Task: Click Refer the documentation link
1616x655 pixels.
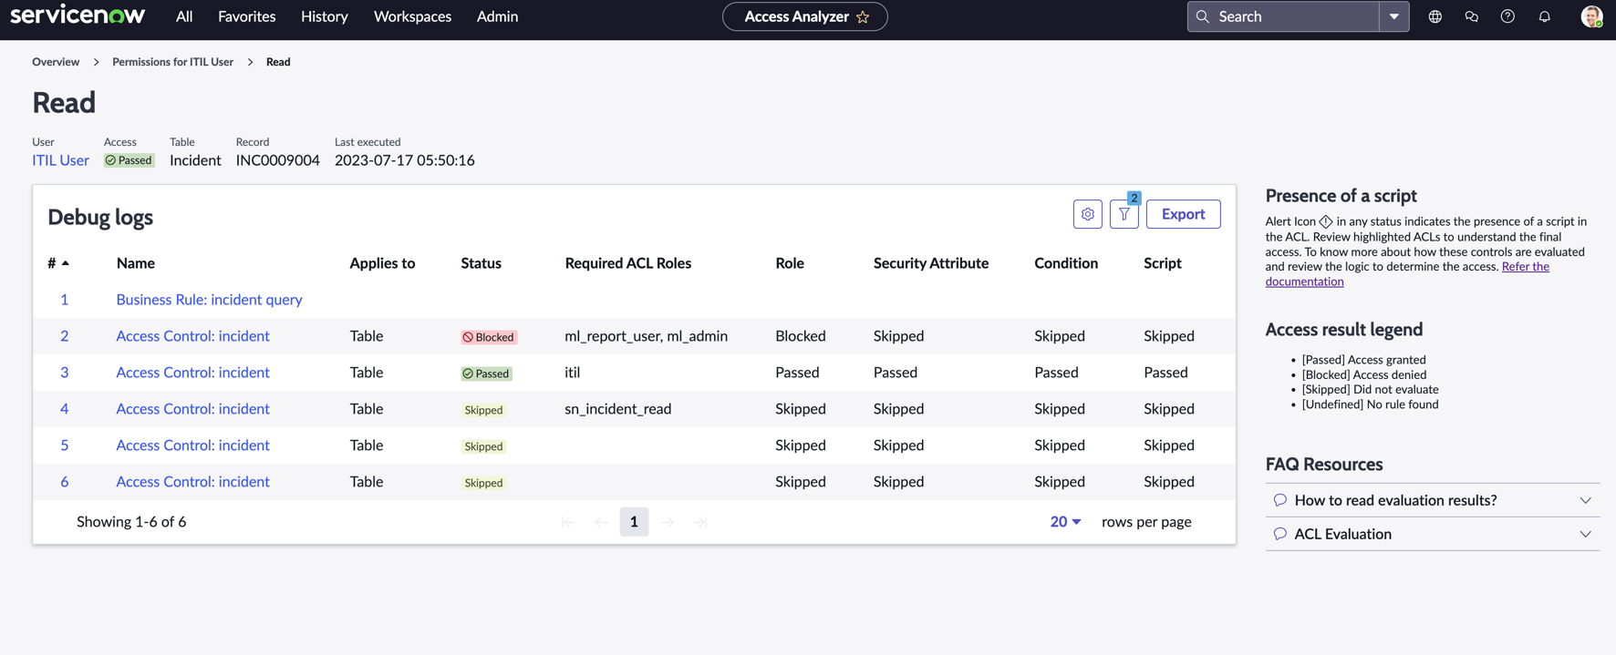Action: pos(1407,274)
